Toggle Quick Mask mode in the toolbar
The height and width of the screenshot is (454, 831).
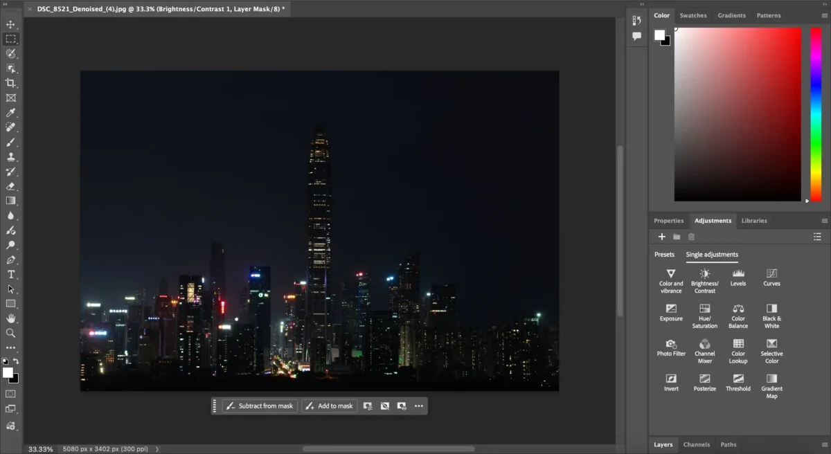click(10, 394)
